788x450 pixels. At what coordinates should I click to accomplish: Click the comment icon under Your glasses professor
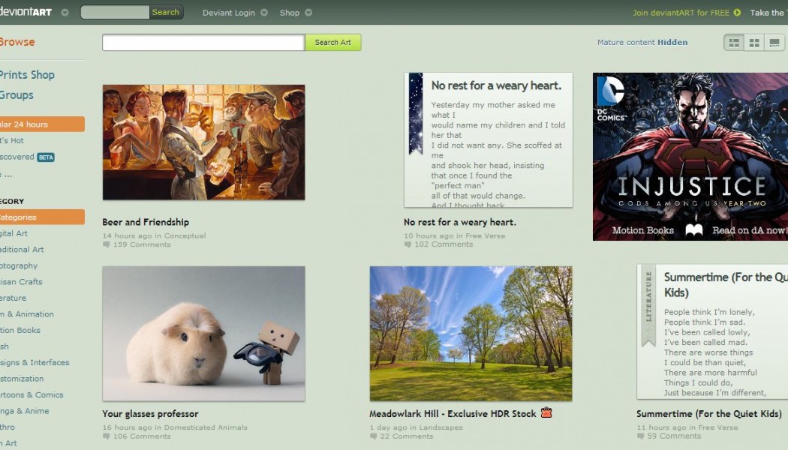click(107, 436)
